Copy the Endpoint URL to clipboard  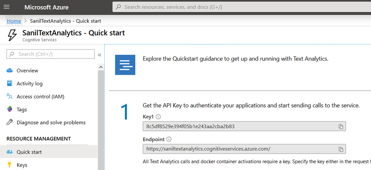[x=341, y=149]
